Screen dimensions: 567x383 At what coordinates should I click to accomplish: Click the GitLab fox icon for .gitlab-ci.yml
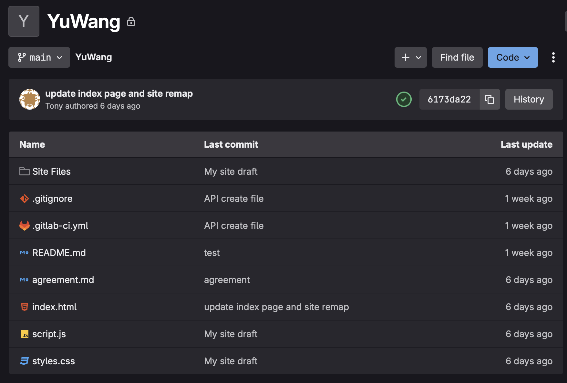coord(24,225)
